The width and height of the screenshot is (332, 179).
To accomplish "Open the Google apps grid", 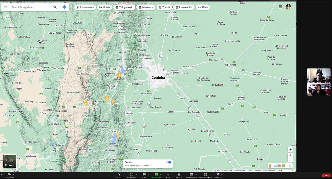I will point(281,7).
